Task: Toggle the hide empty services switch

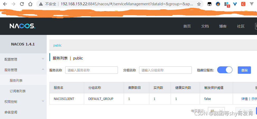Action: 225,70
